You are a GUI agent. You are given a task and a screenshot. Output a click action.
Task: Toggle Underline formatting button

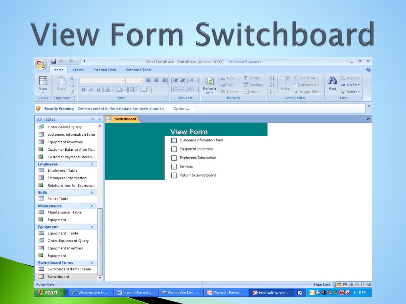click(98, 90)
